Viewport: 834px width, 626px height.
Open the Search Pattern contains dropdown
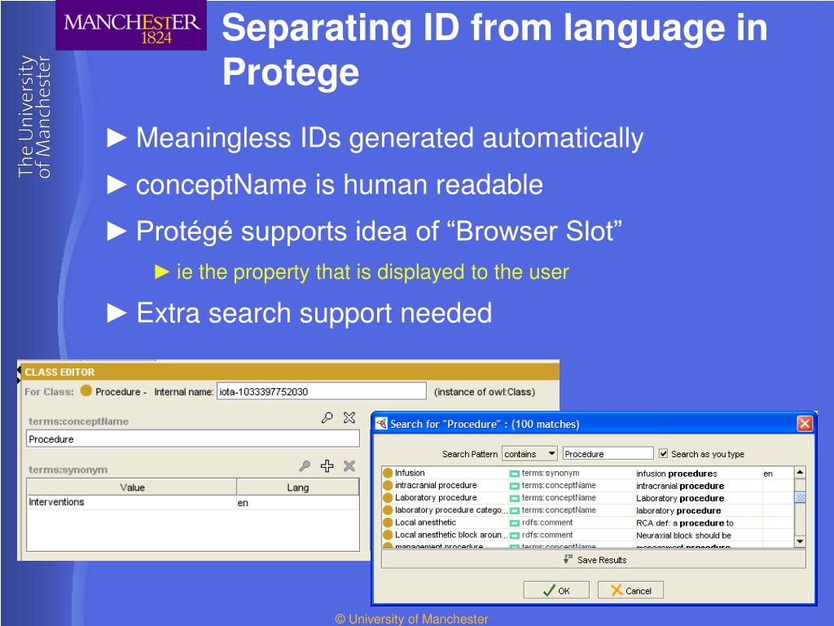[529, 453]
